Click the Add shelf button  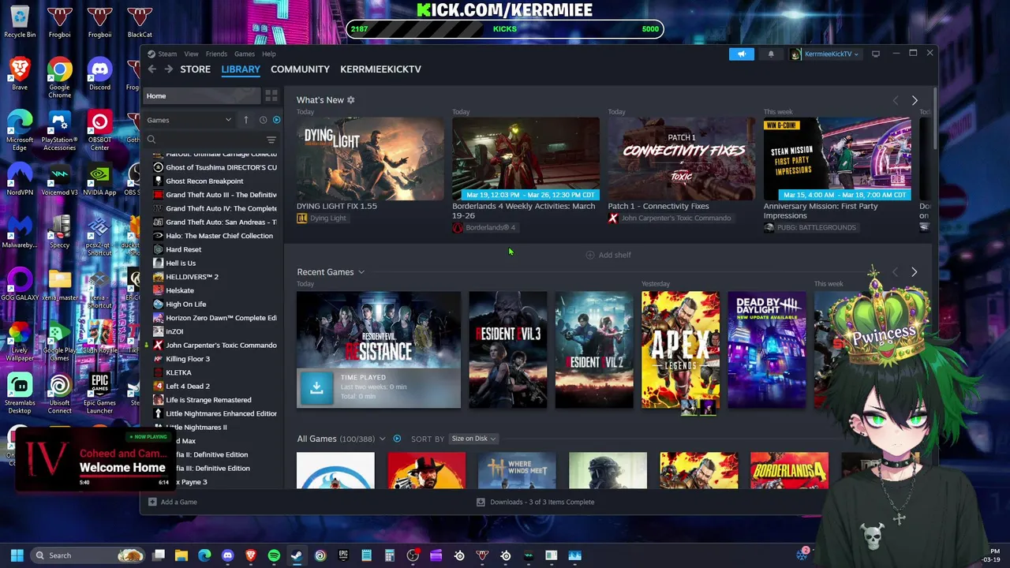click(608, 255)
